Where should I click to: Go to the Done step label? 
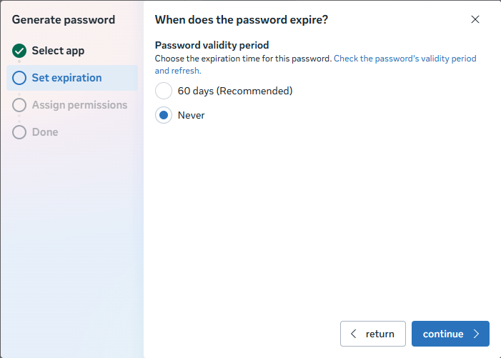(45, 132)
